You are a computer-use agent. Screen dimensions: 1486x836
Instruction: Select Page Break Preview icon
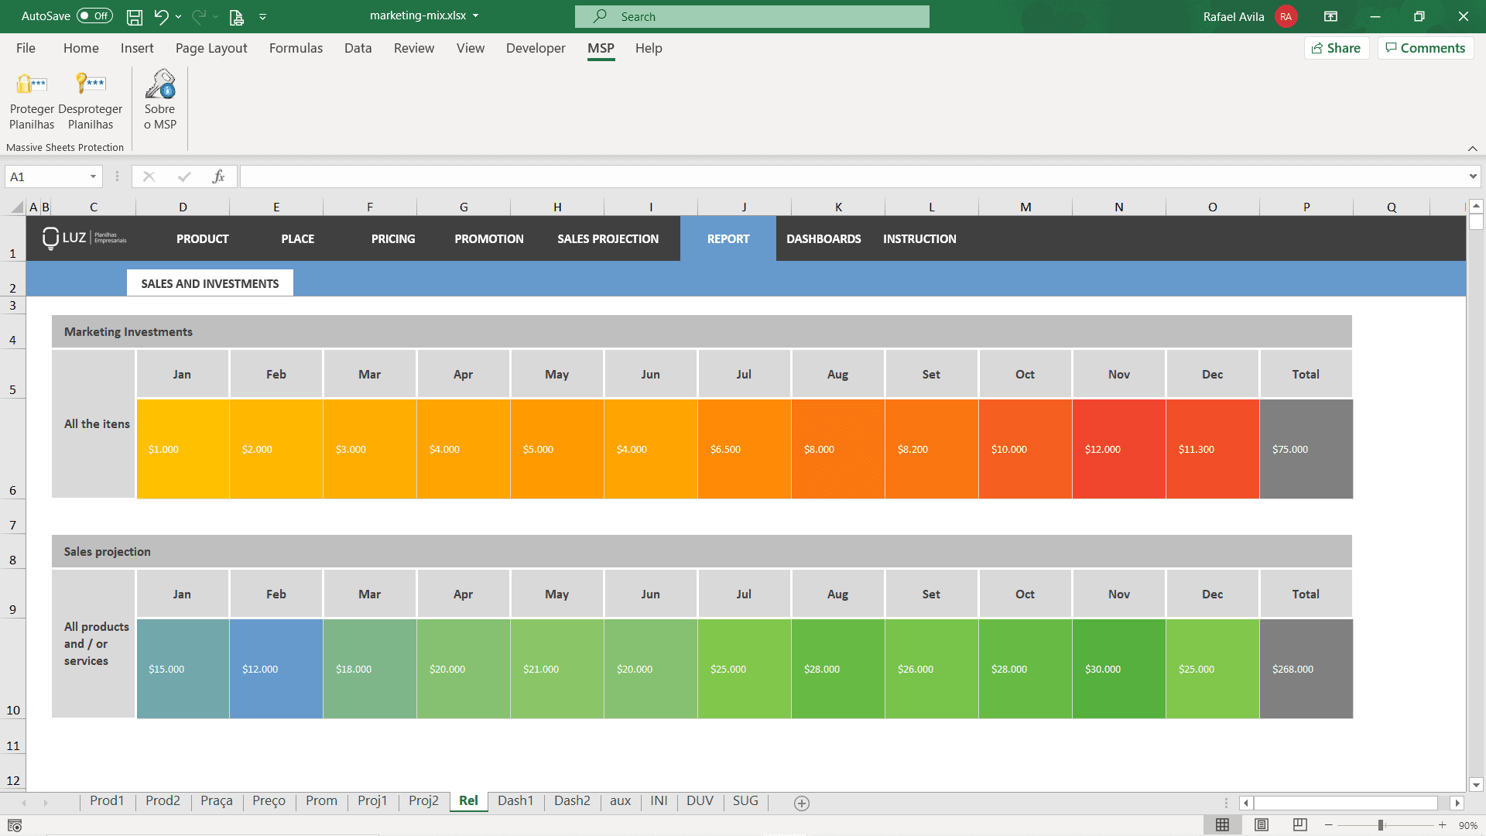1299,824
